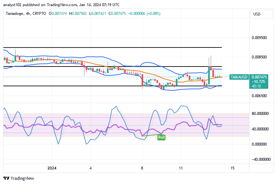
Task: Click the 2024 date label on time axis
Action: [x=52, y=168]
